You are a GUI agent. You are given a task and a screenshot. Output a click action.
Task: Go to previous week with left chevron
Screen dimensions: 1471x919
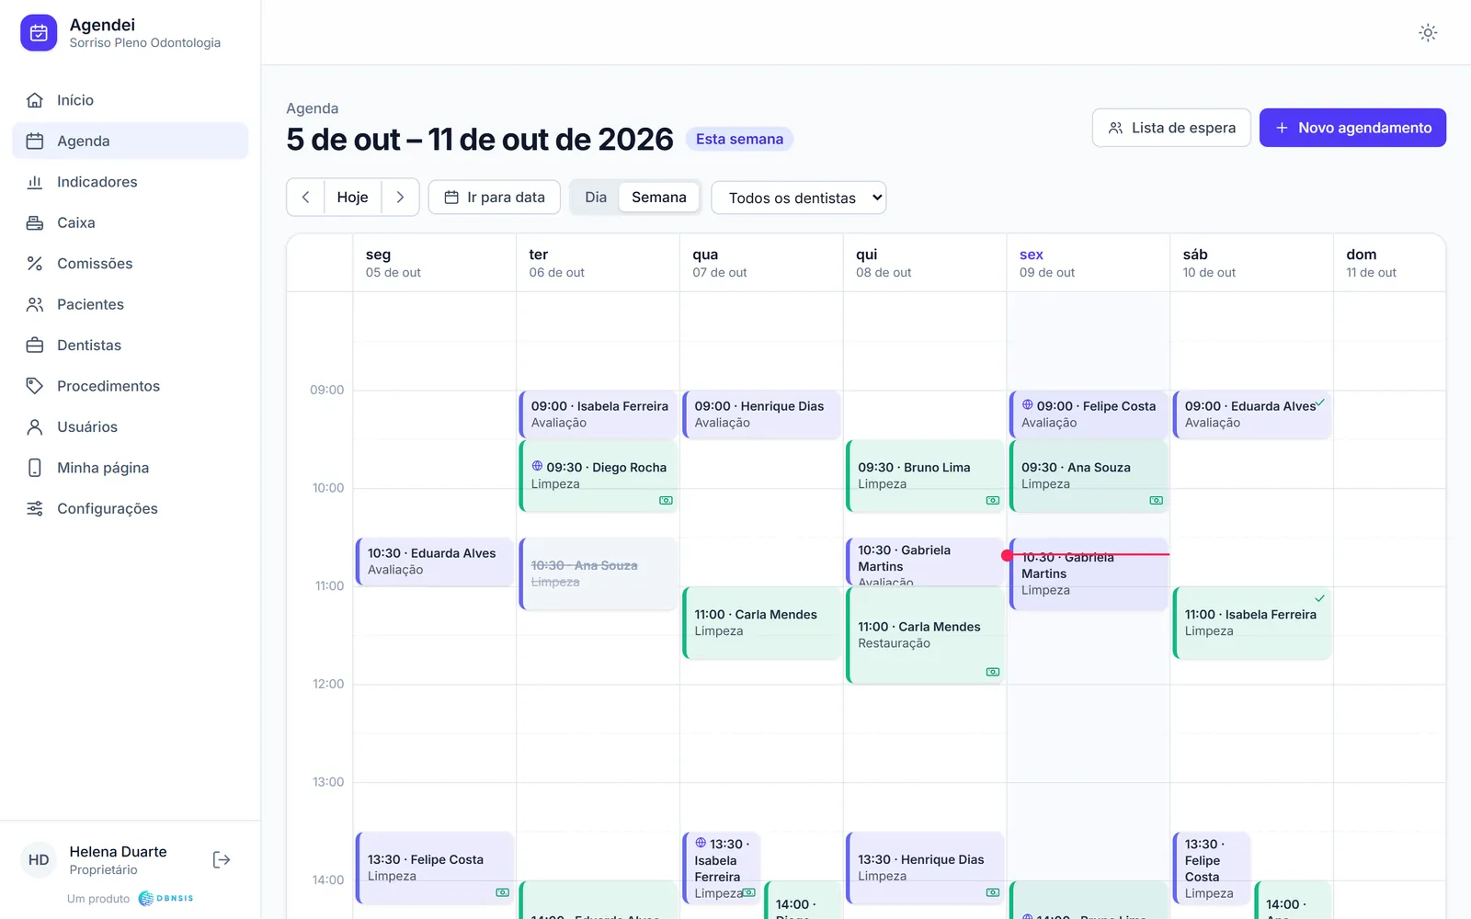pos(305,198)
